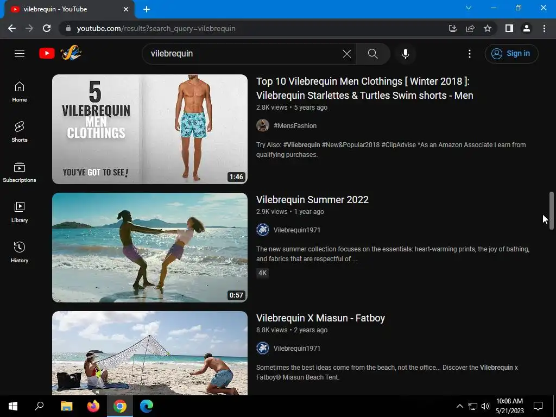Start voice search with microphone
The width and height of the screenshot is (556, 417).
[x=406, y=54]
